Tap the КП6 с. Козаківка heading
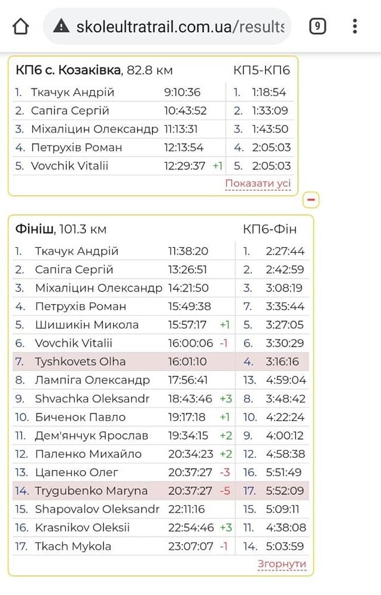 tap(94, 70)
